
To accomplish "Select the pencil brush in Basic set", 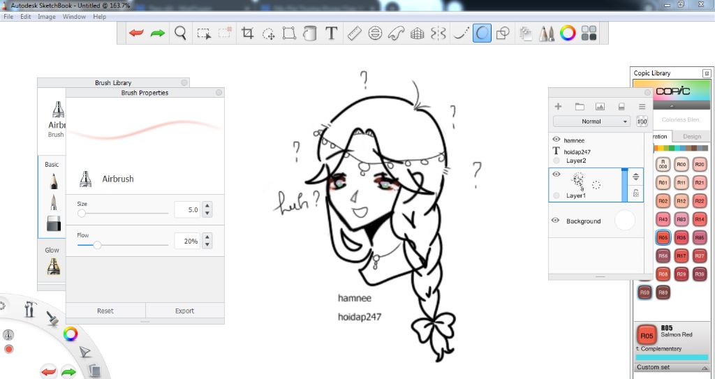I will 54,181.
